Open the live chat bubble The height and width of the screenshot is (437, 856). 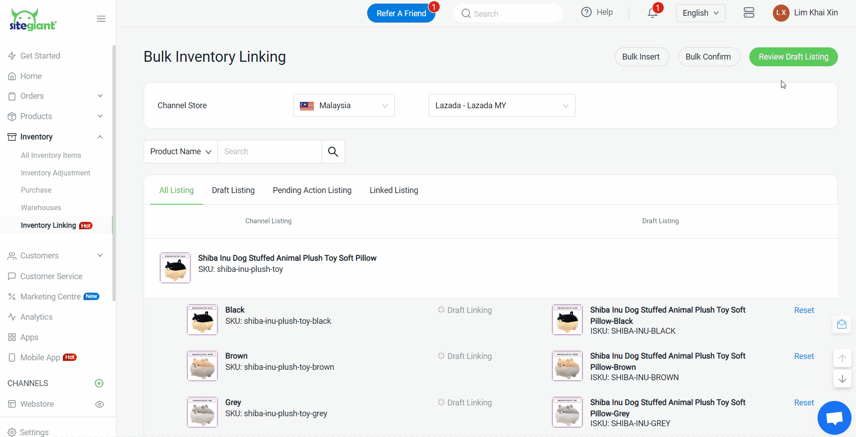click(834, 418)
